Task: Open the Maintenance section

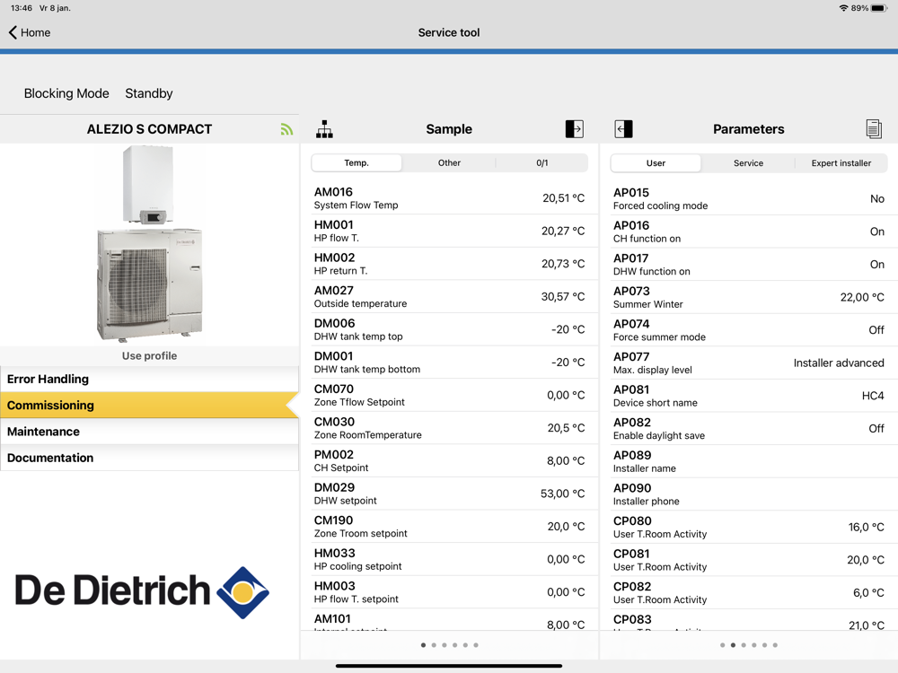Action: [149, 432]
